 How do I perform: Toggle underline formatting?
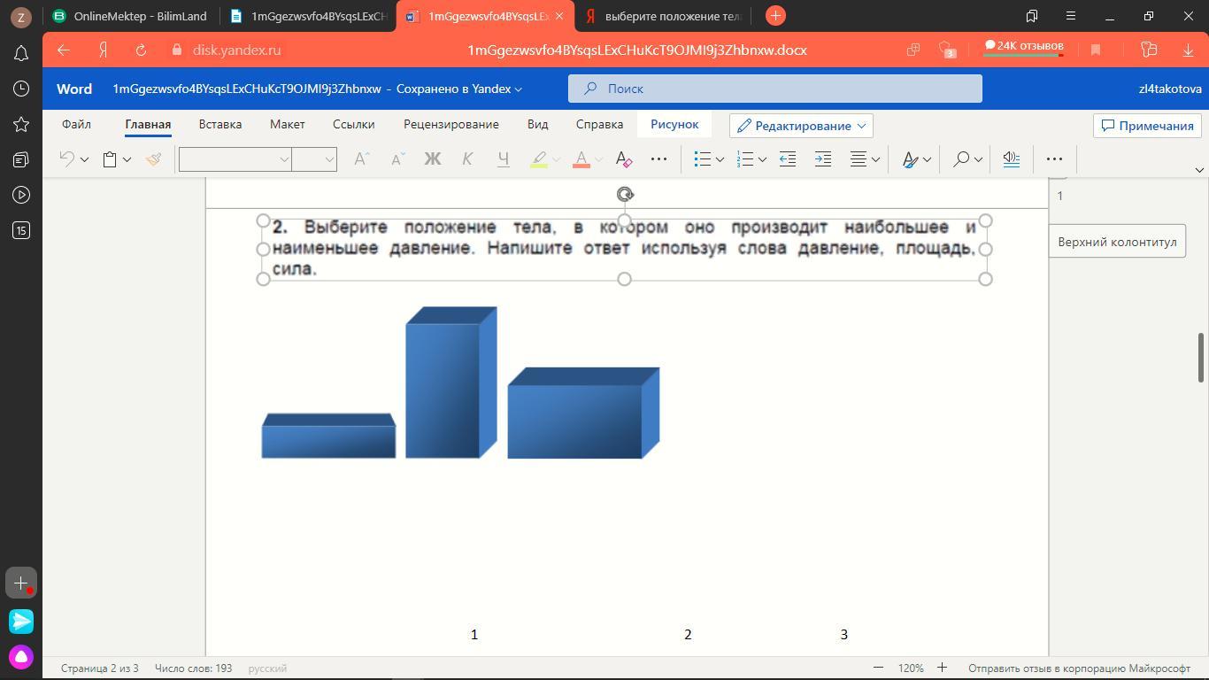[503, 159]
